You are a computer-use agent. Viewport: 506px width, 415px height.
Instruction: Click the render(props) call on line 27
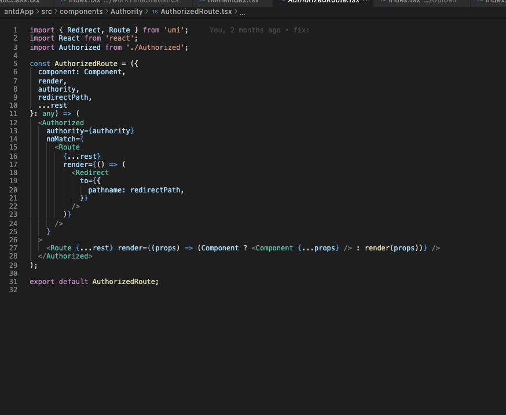[392, 248]
